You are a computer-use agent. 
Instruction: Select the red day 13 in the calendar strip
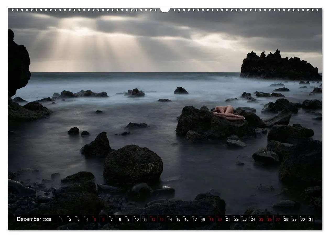coord(162,219)
